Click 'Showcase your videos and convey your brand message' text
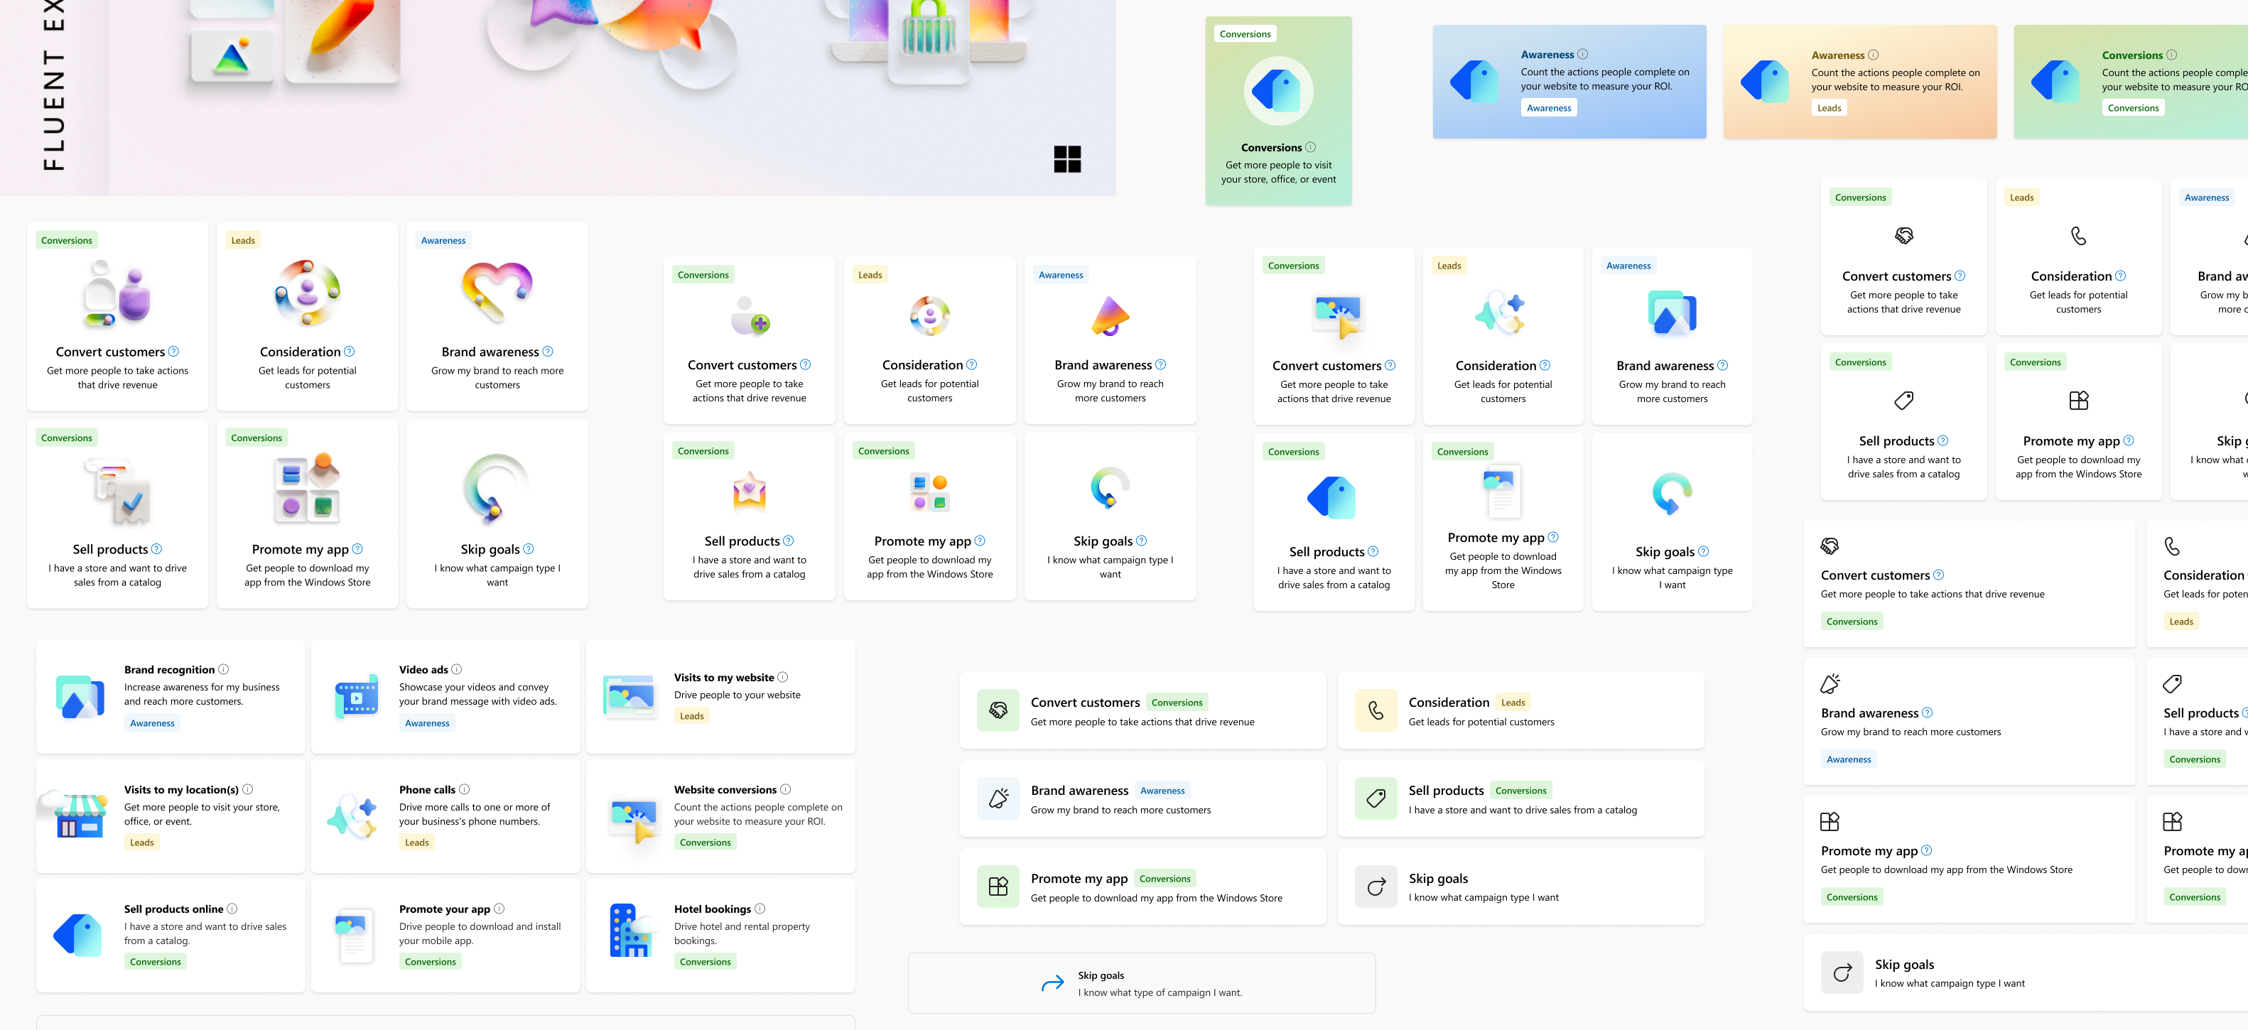Viewport: 2248px width, 1030px height. pyautogui.click(x=477, y=694)
